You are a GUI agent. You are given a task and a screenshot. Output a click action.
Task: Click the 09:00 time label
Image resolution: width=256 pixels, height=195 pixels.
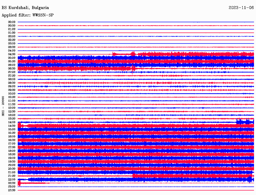12,86
